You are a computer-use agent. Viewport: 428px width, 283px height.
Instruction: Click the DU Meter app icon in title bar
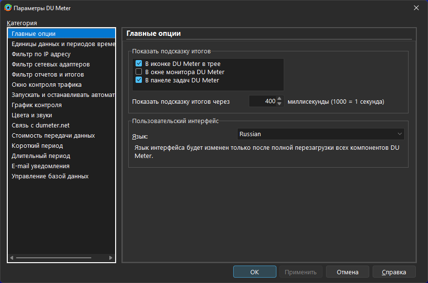click(x=8, y=7)
